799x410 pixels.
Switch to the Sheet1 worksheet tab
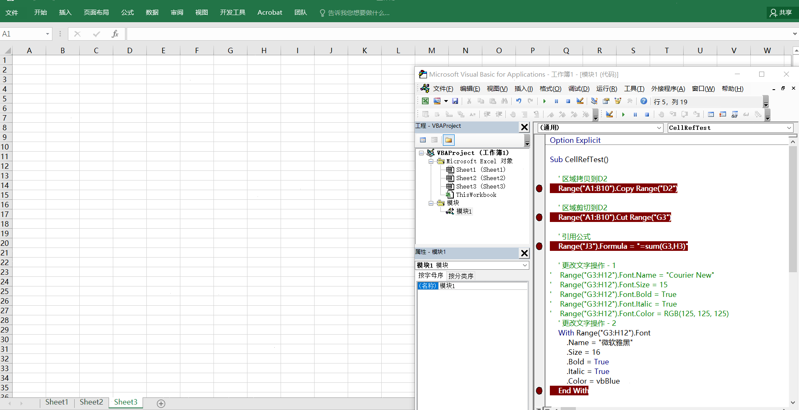point(57,402)
